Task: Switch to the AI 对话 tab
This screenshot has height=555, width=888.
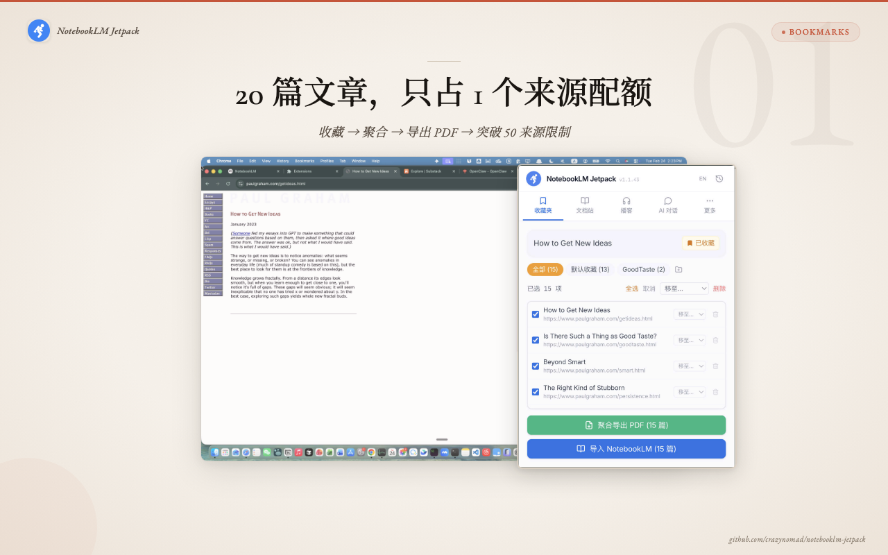Action: pyautogui.click(x=668, y=205)
